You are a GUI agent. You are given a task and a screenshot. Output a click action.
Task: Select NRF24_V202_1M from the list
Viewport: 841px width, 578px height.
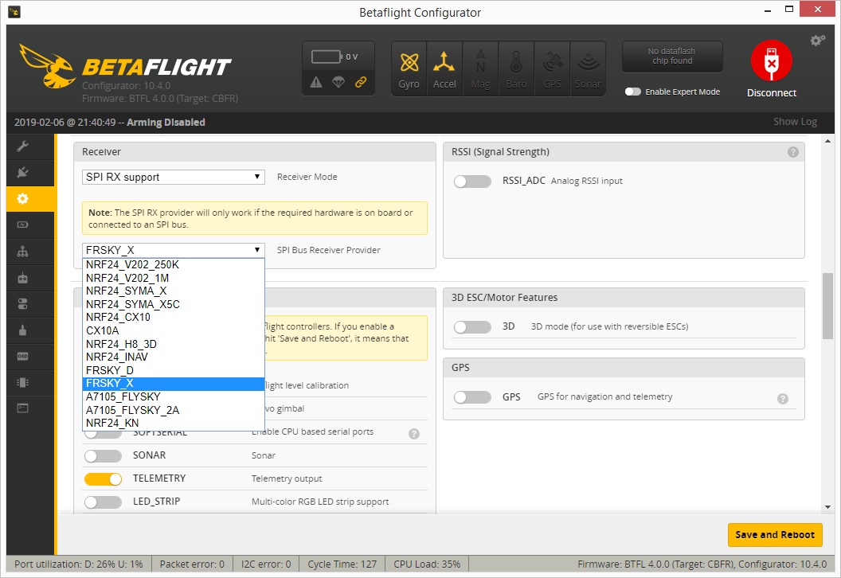pyautogui.click(x=174, y=278)
